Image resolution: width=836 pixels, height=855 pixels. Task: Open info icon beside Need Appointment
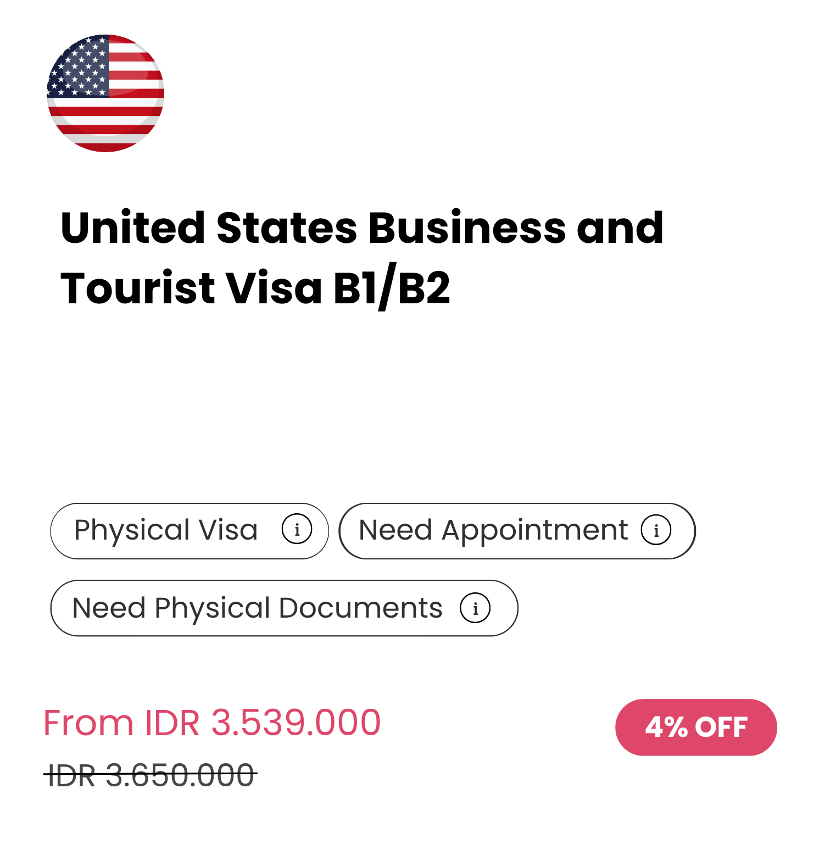pos(656,530)
